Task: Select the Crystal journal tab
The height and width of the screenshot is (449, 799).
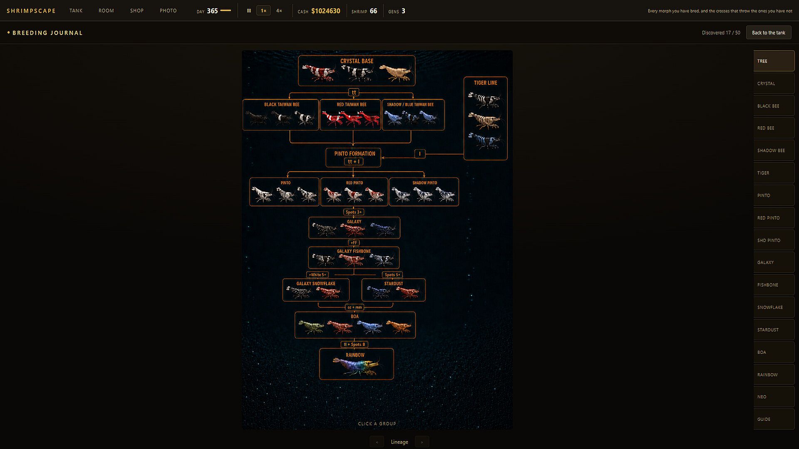Action: (x=774, y=84)
